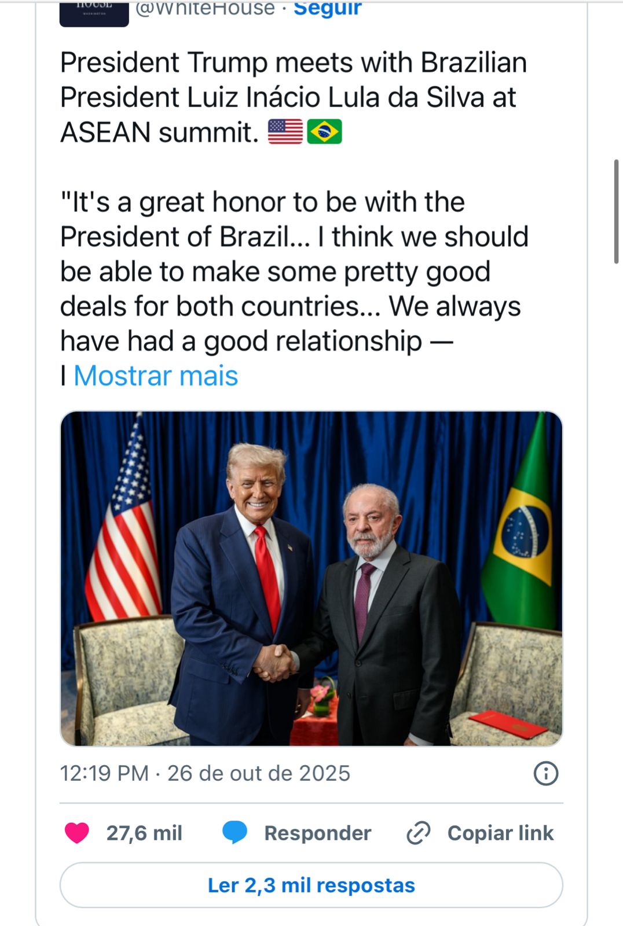Click the blue reply speech bubble icon
Viewport: 623px width, 926px height.
[234, 833]
